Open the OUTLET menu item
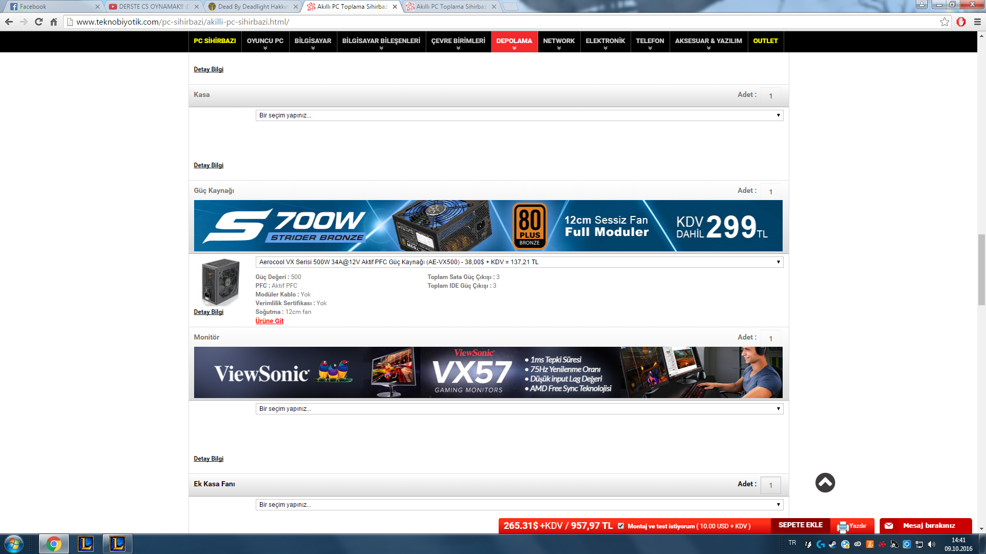Screen dimensions: 986x554 [x=765, y=42]
